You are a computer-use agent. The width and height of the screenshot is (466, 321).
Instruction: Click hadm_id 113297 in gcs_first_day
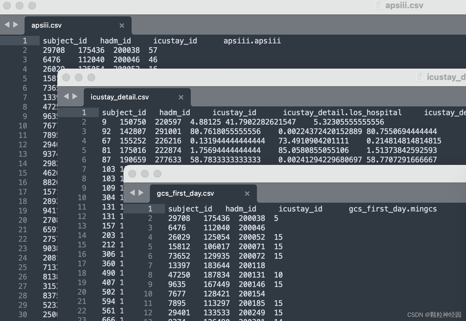pyautogui.click(x=217, y=303)
